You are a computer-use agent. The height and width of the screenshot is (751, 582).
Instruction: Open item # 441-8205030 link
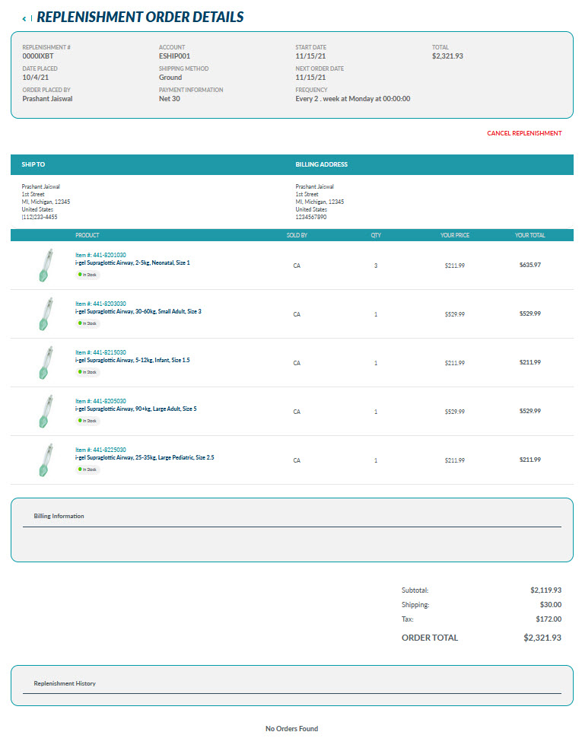[100, 401]
